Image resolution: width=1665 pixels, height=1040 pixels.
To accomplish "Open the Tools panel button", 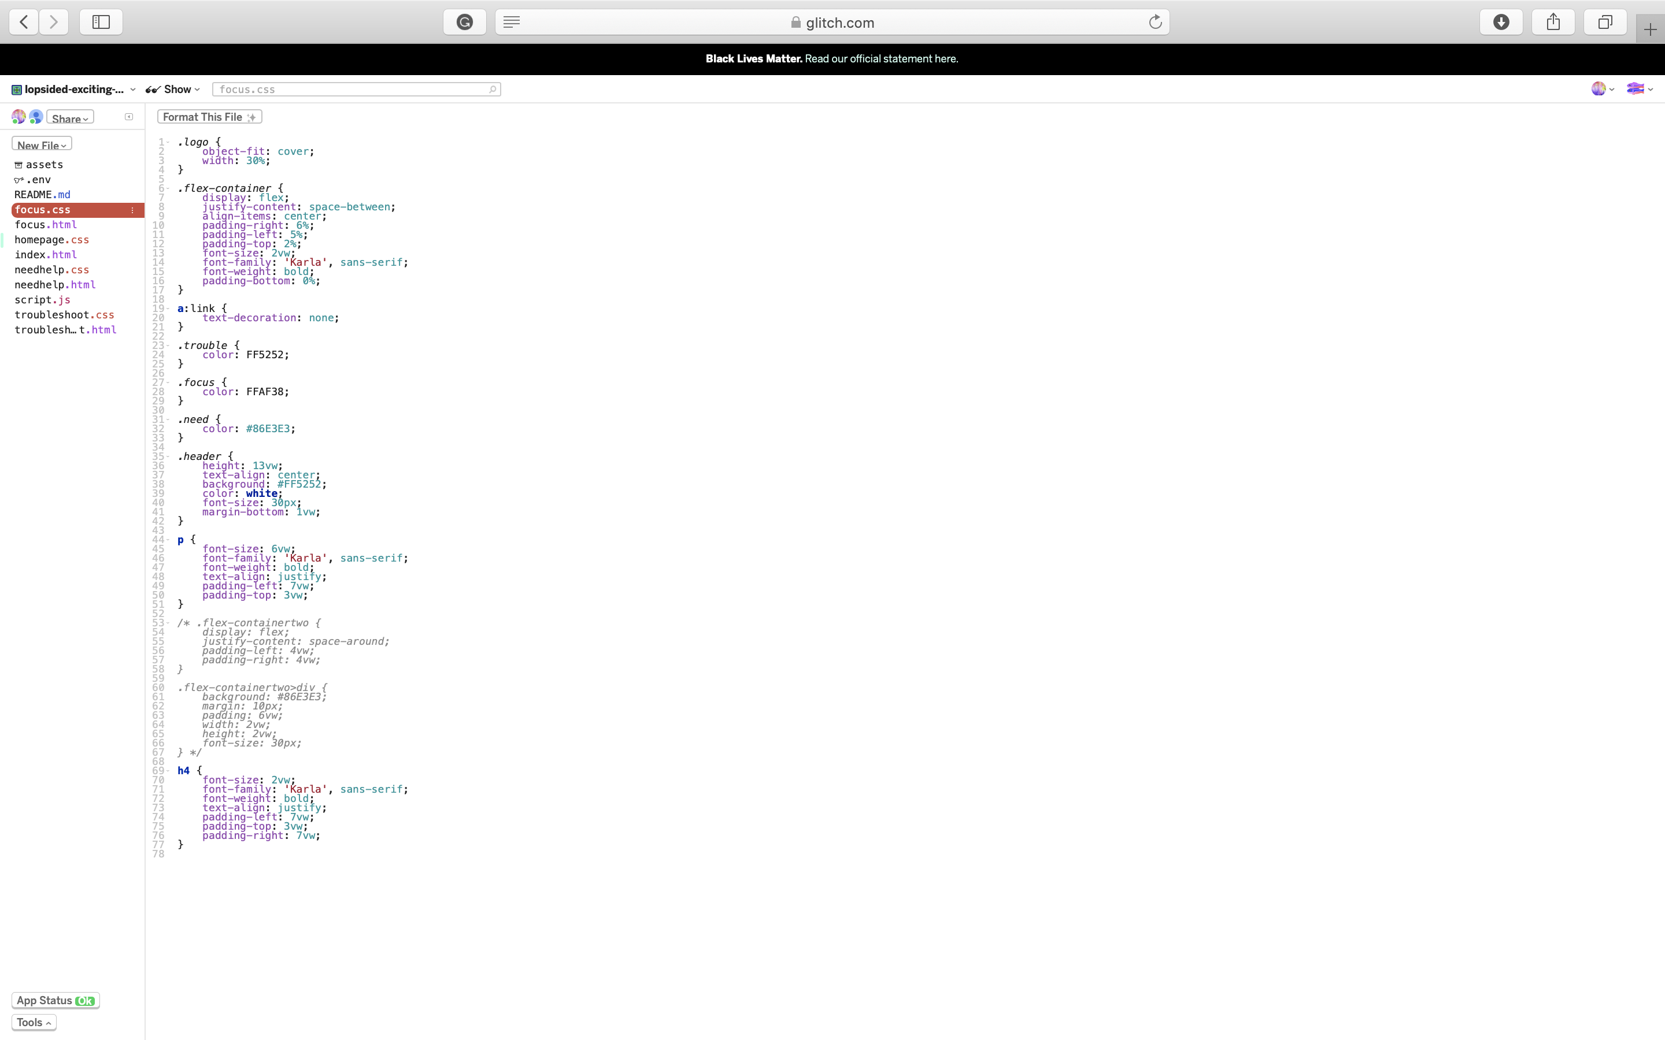I will point(34,1022).
